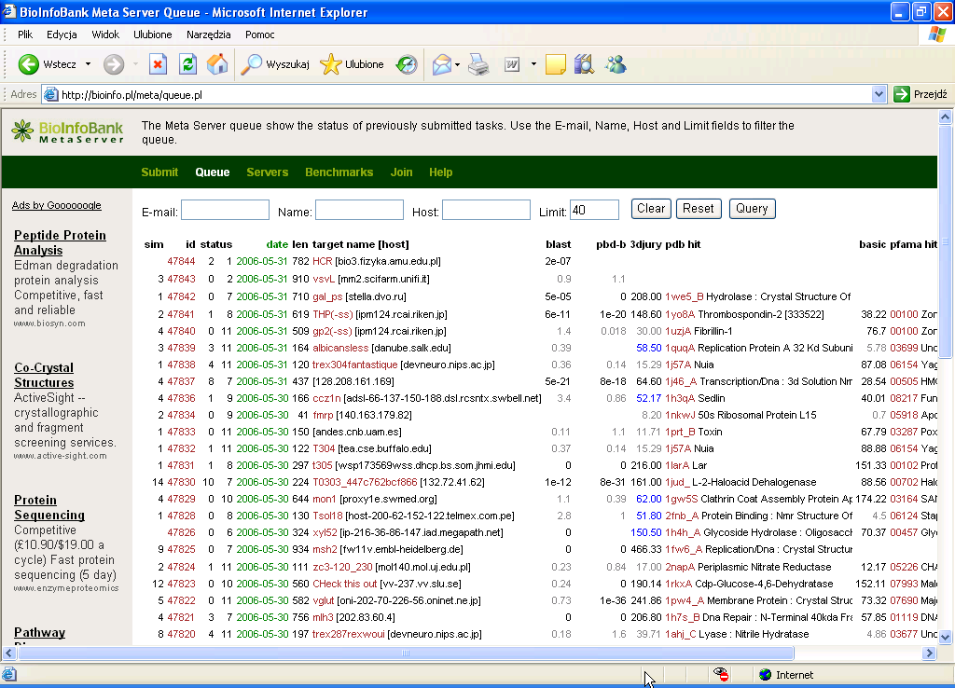Expand the address bar URL dropdown
The height and width of the screenshot is (688, 955).
click(x=879, y=94)
